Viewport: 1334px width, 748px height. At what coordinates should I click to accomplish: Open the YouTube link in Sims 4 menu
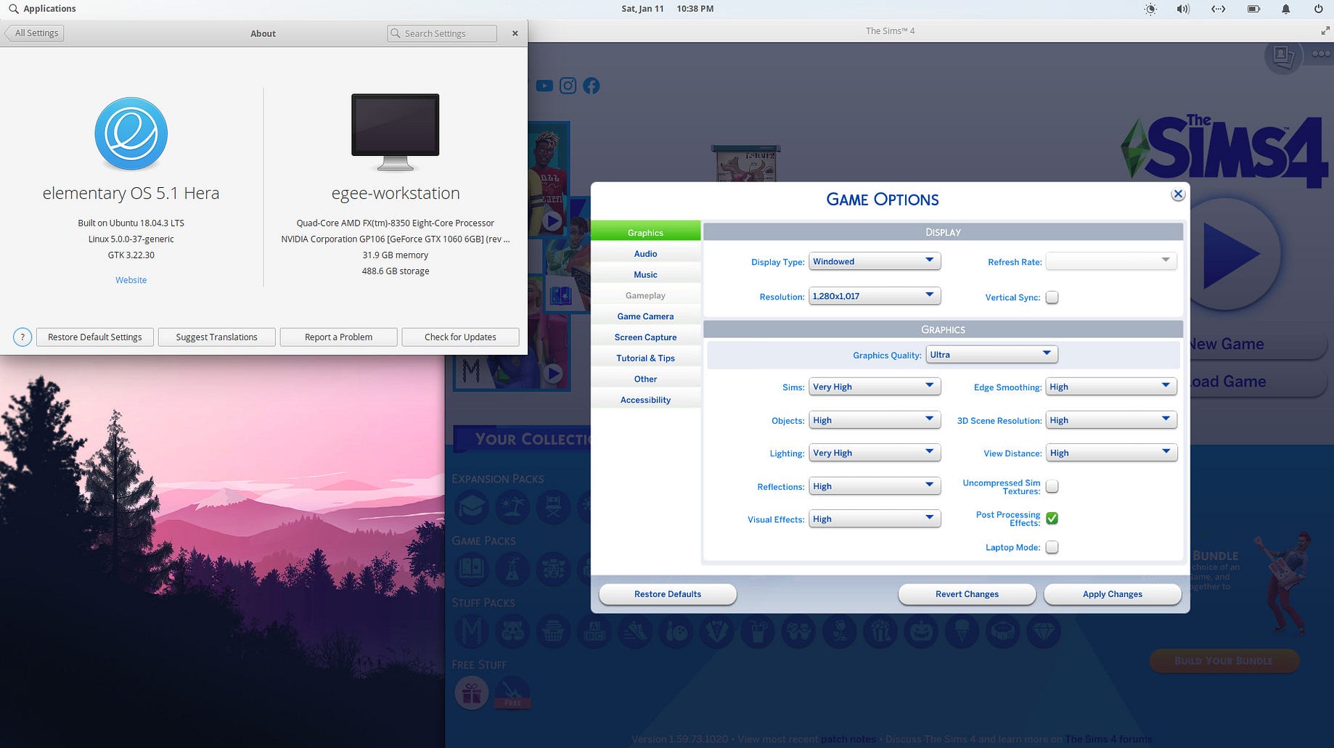click(x=544, y=86)
